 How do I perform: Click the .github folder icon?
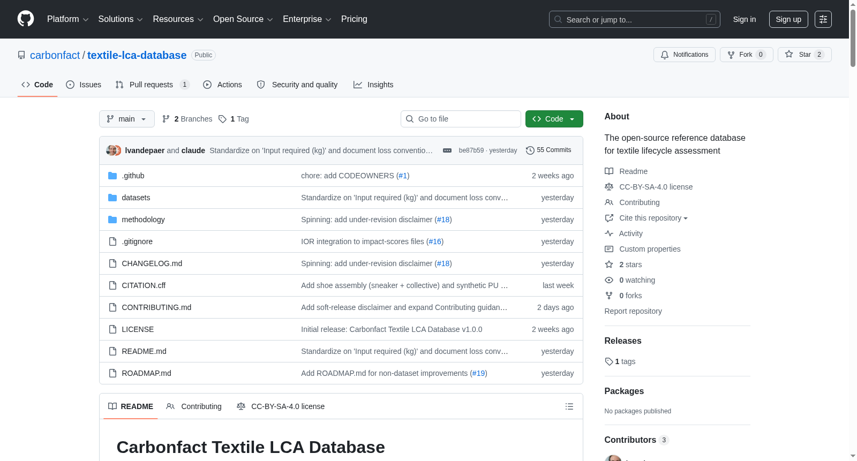click(x=112, y=176)
